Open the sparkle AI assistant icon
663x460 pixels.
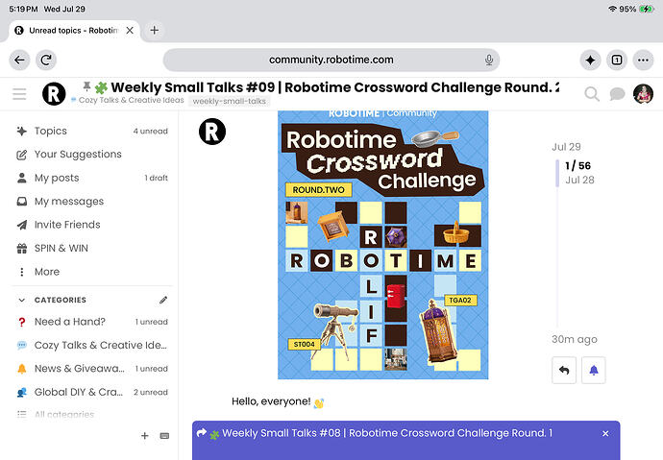pos(590,60)
